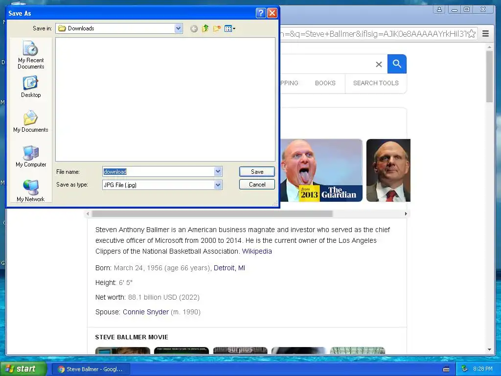Open My Network in Save As sidebar
The image size is (501, 376).
(31, 191)
